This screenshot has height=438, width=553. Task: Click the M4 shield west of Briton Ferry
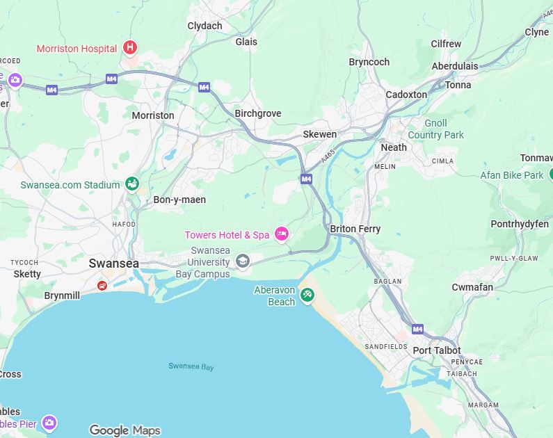(306, 179)
